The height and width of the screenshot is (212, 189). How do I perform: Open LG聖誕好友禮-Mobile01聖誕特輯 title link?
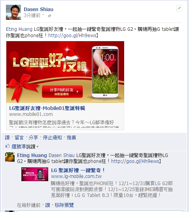[47, 108]
